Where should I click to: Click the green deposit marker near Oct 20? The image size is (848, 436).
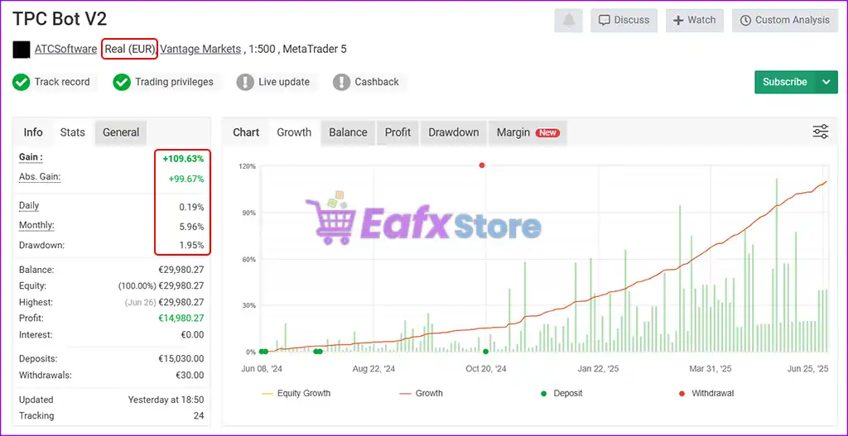[485, 352]
